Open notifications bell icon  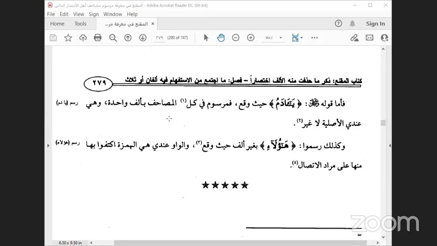[352, 24]
